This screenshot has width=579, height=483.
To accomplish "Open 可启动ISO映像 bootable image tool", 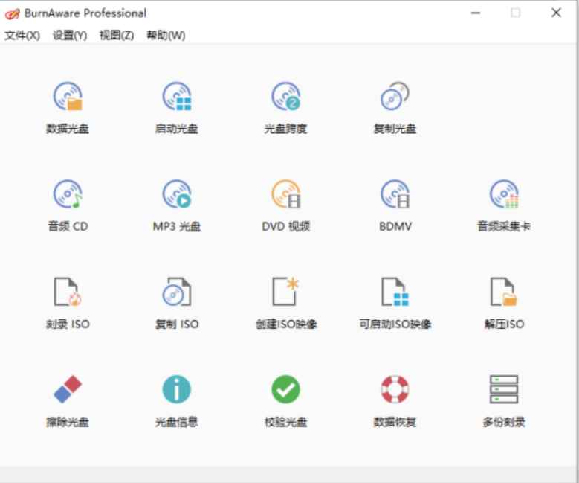I will (395, 292).
